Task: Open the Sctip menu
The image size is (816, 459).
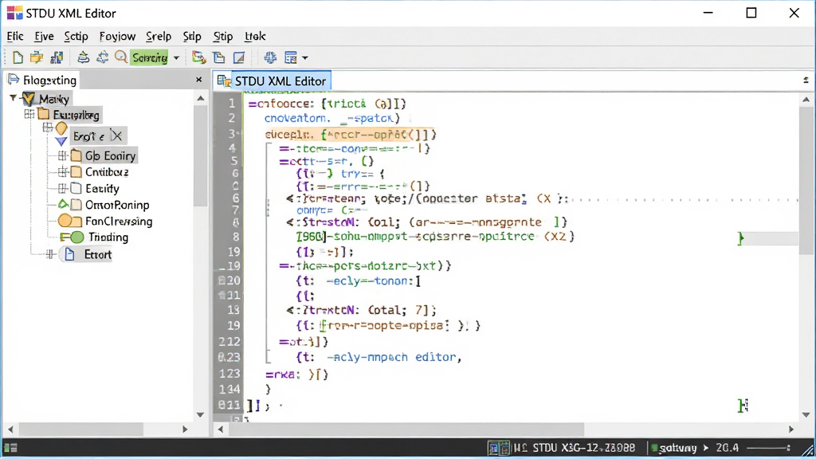Action: pos(76,36)
